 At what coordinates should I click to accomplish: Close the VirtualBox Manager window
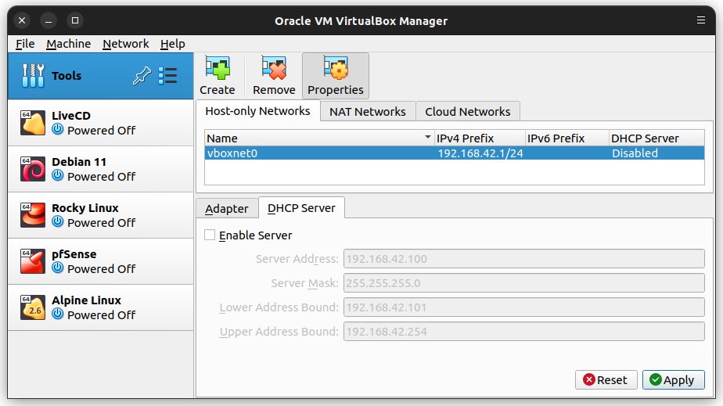tap(22, 20)
